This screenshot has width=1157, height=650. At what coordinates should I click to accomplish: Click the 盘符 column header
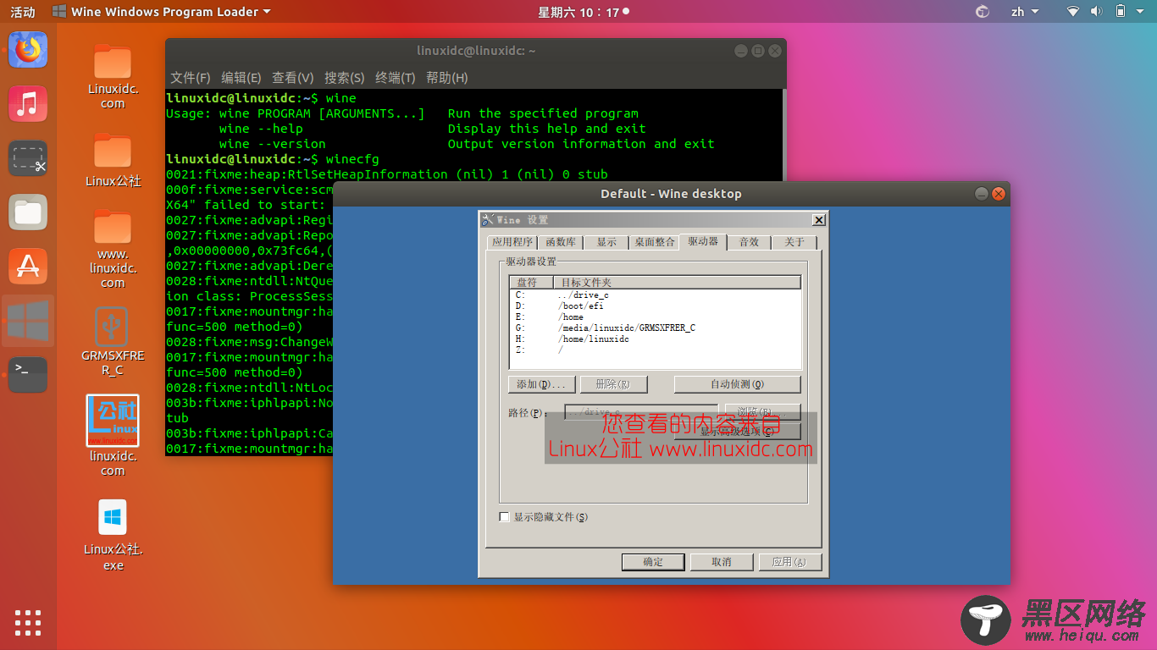pyautogui.click(x=532, y=283)
